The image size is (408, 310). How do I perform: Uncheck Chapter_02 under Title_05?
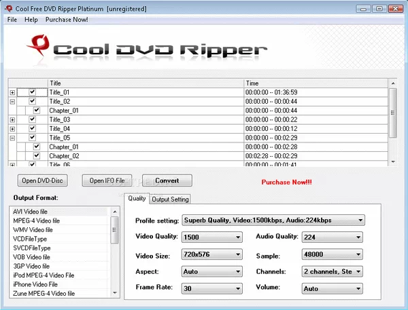[x=37, y=155]
